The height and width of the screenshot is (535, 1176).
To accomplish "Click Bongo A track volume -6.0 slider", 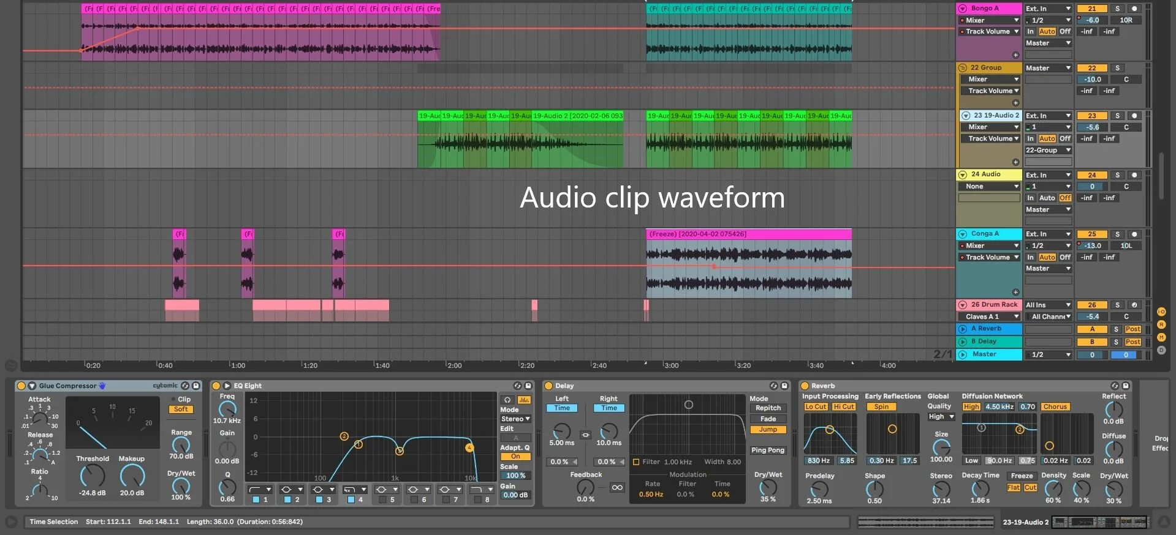I will [x=1092, y=20].
